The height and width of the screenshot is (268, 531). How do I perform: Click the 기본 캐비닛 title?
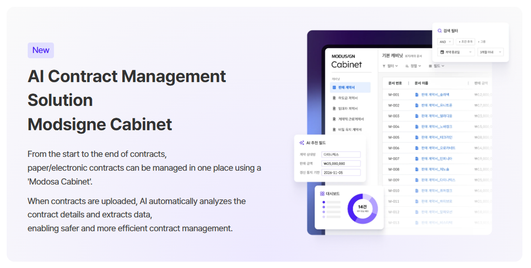tap(392, 55)
